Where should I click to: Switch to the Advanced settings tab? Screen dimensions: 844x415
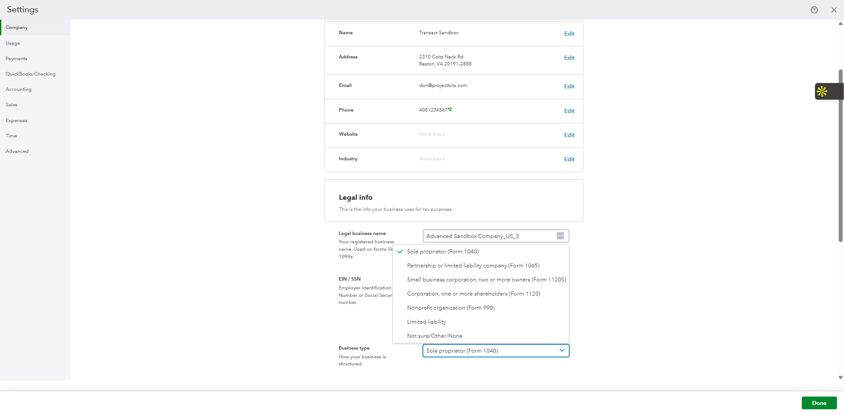click(x=17, y=151)
